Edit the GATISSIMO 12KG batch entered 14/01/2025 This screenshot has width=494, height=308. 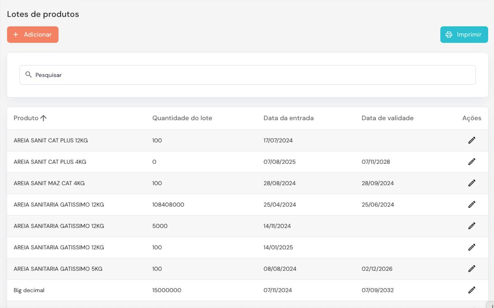[472, 247]
